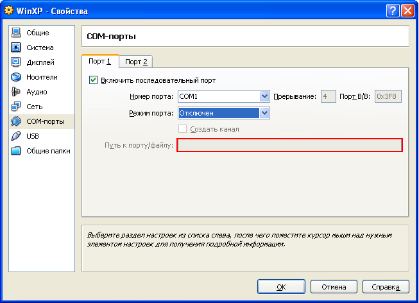Select Общие in the settings list
Screen dimensions: 419x303
42,33
